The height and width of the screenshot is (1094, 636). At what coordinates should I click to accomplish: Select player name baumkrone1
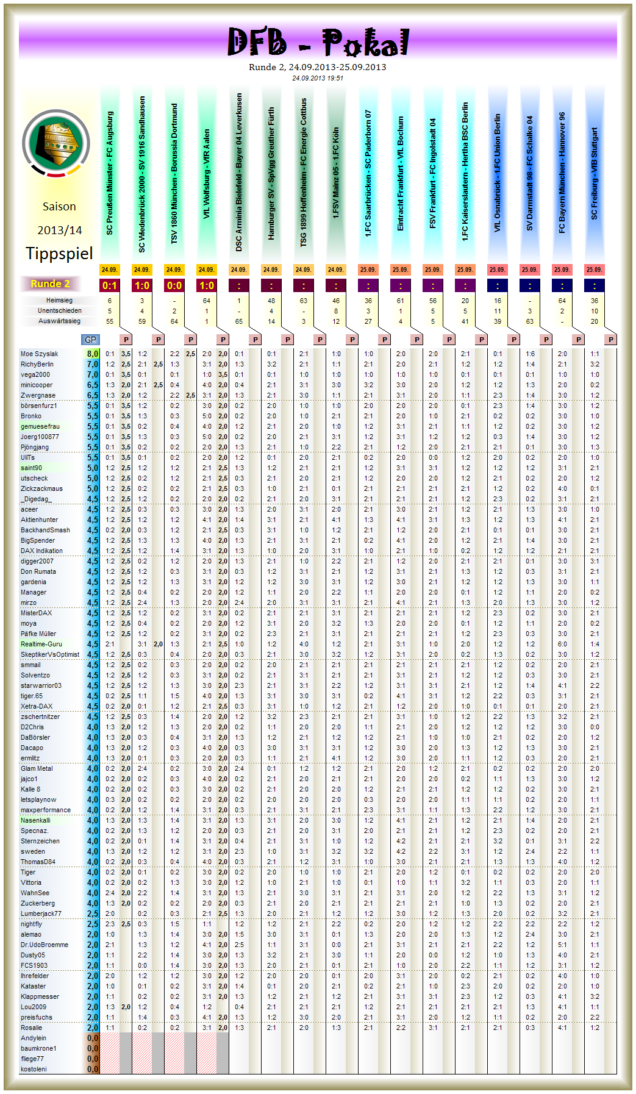tap(38, 1048)
